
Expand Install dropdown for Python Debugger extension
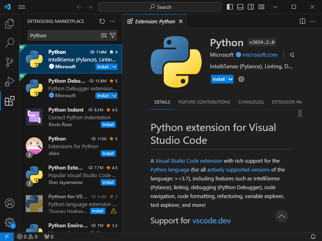(114, 96)
